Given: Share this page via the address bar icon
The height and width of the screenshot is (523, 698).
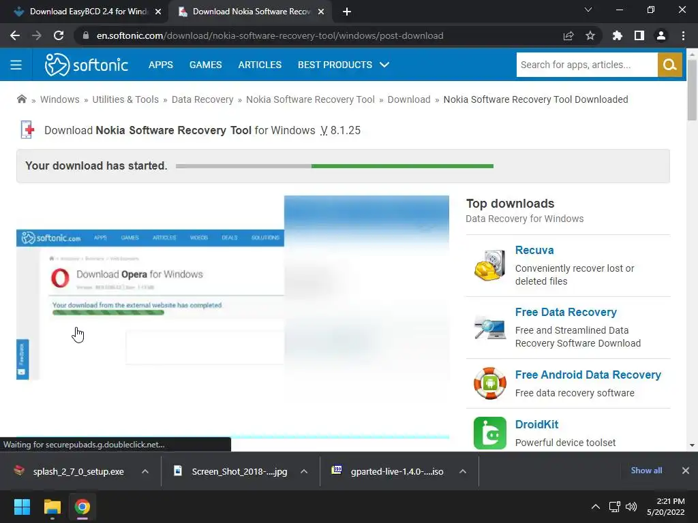Looking at the screenshot, I should click(x=568, y=35).
